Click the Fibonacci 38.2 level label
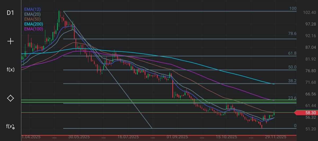Screen dimensions: 318x141 [292, 81]
